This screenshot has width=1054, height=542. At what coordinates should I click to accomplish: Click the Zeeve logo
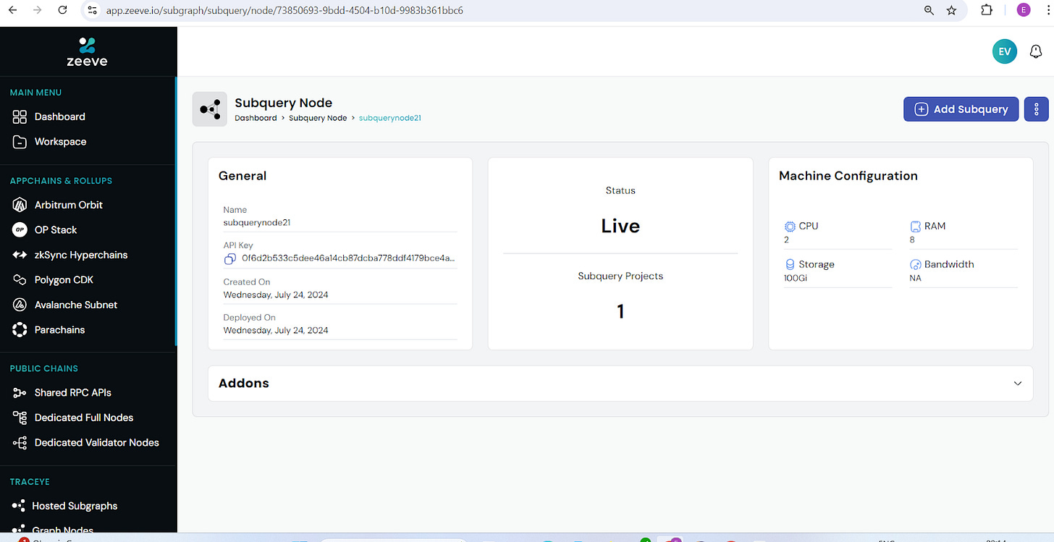[87, 51]
